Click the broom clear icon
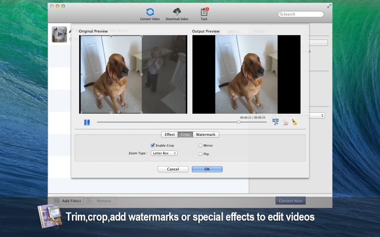Image resolution: width=380 pixels, height=237 pixels. (x=294, y=122)
